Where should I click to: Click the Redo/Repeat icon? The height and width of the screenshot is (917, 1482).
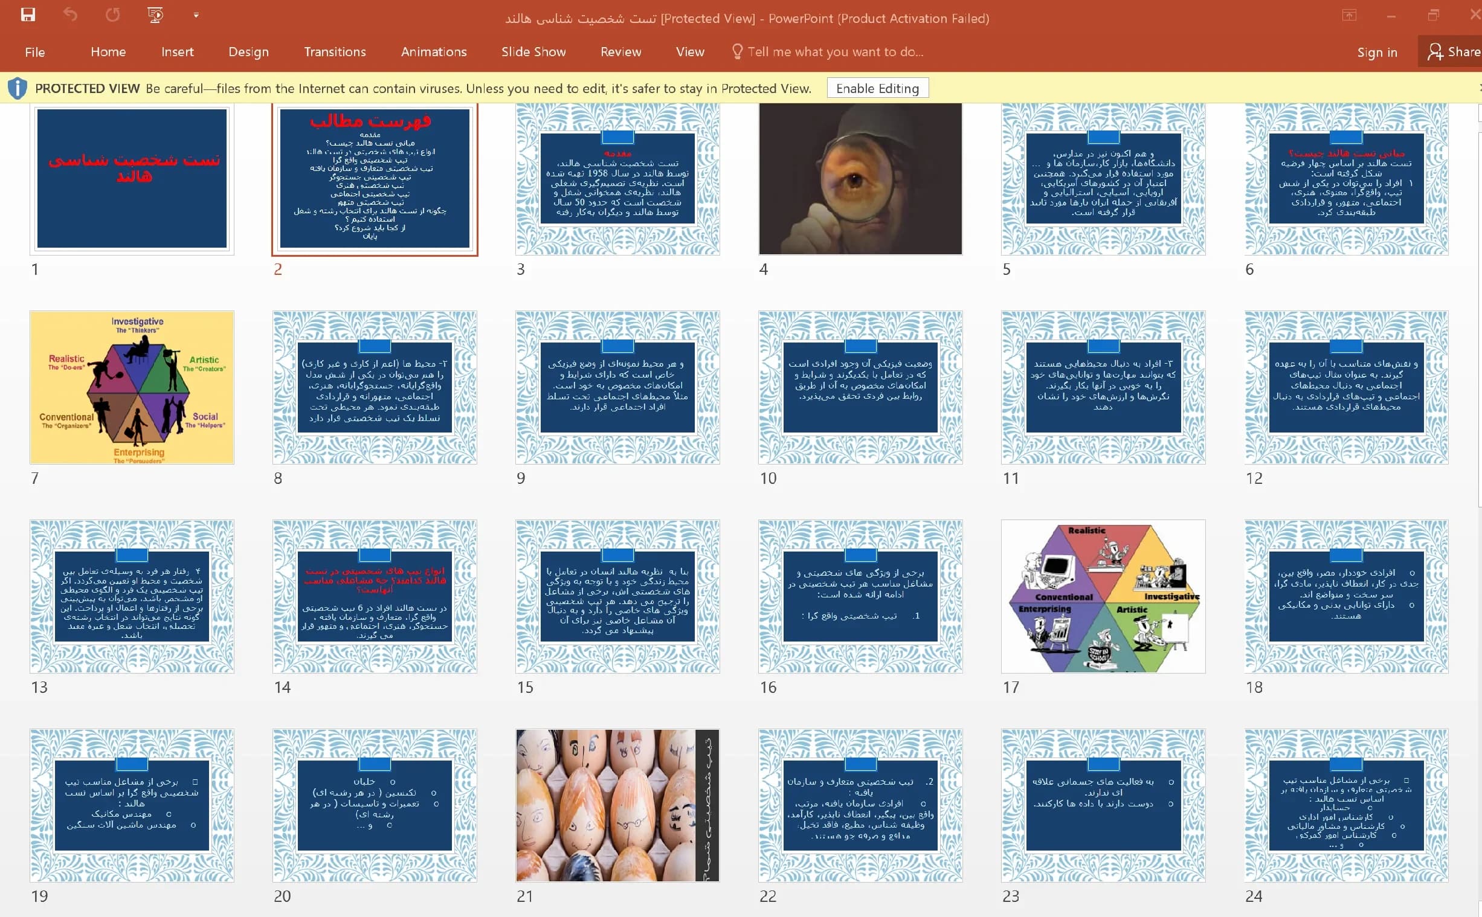pyautogui.click(x=112, y=14)
